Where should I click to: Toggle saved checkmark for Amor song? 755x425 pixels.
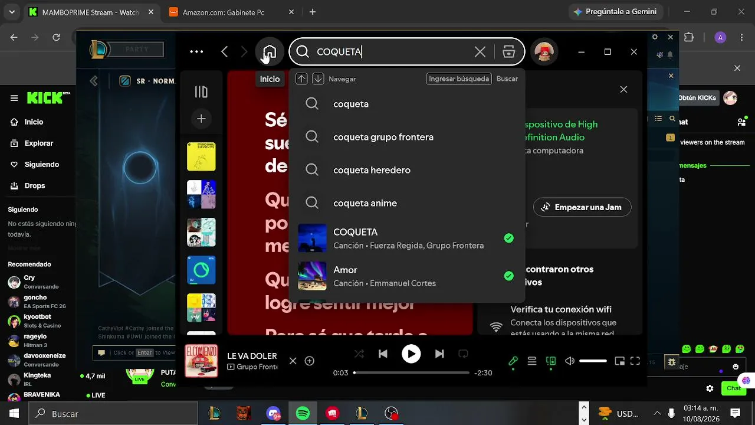pos(508,276)
